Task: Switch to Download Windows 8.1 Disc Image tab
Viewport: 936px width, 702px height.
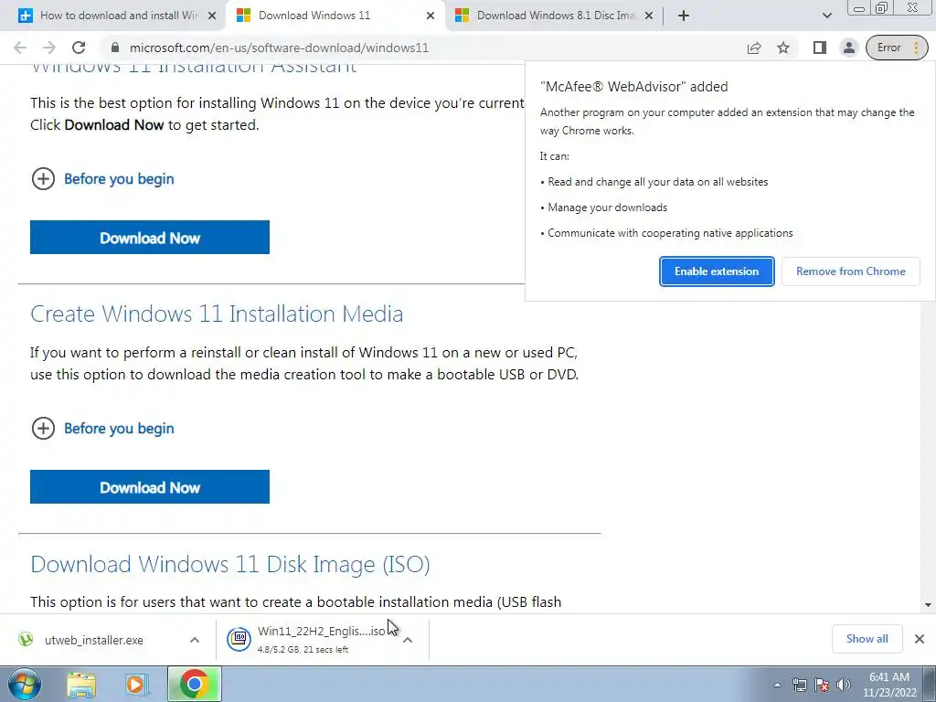Action: (x=555, y=16)
